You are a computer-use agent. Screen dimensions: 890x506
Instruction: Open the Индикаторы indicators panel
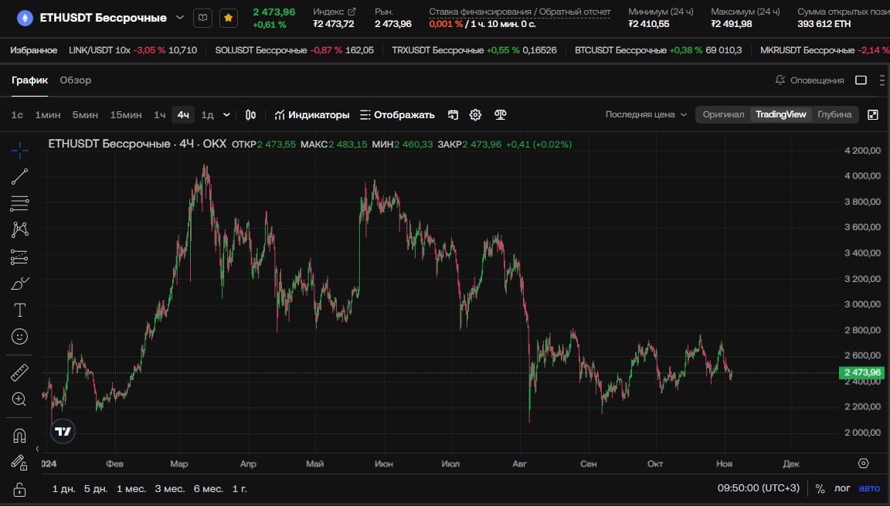click(x=312, y=114)
